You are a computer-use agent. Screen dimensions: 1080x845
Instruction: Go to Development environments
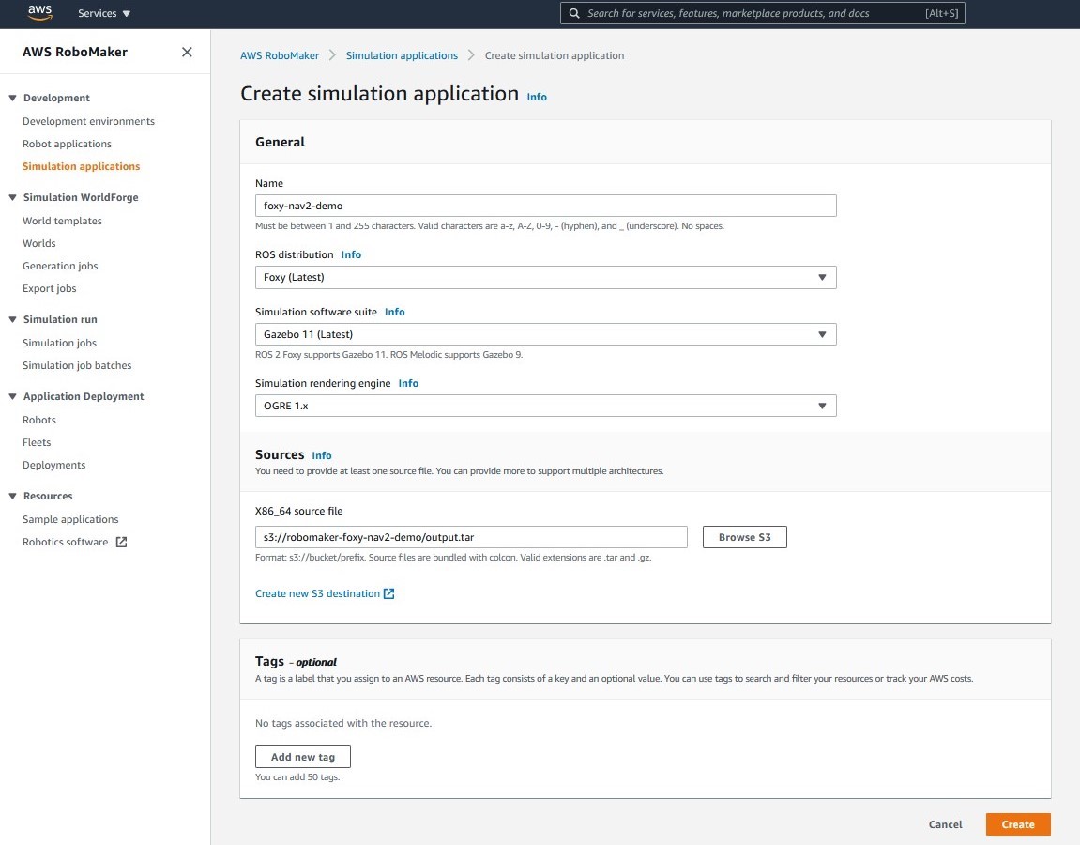pyautogui.click(x=88, y=121)
